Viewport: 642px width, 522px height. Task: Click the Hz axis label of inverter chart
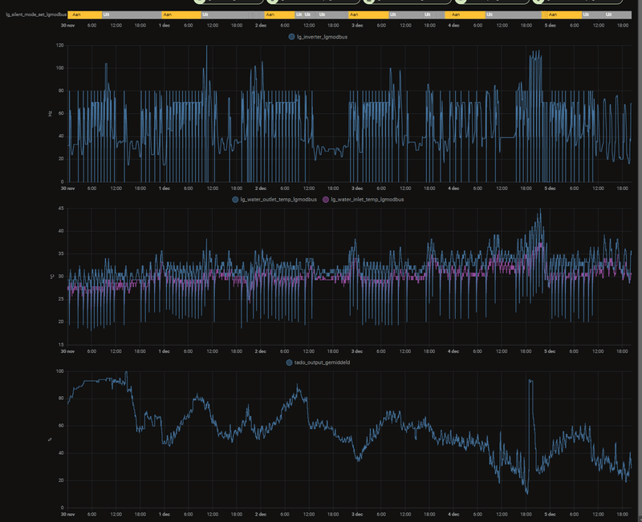click(x=50, y=113)
